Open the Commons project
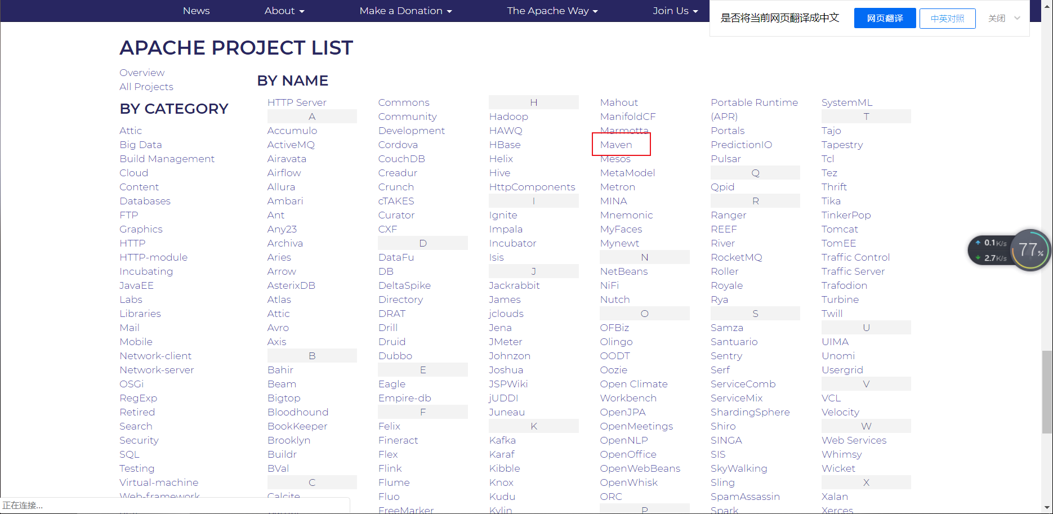The image size is (1053, 514). 404,102
